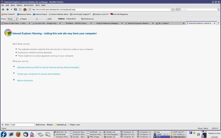Close the Sons of Sam Horn tab
Screen dimensions: 221x138
(29, 23)
